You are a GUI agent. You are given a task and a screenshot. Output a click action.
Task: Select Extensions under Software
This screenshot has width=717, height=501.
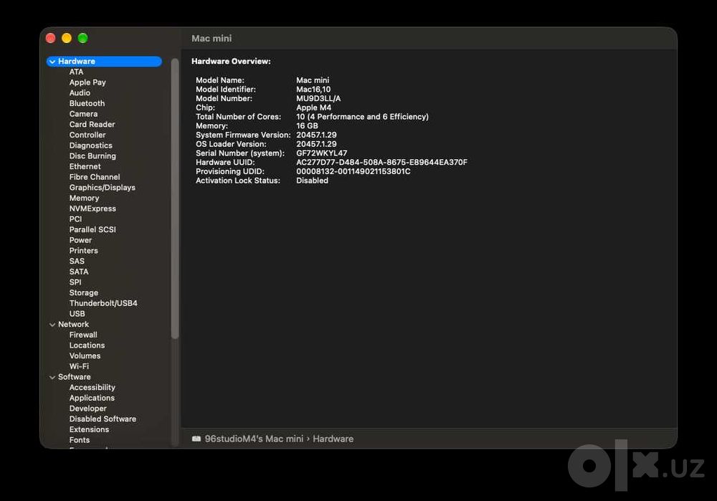pyautogui.click(x=89, y=429)
